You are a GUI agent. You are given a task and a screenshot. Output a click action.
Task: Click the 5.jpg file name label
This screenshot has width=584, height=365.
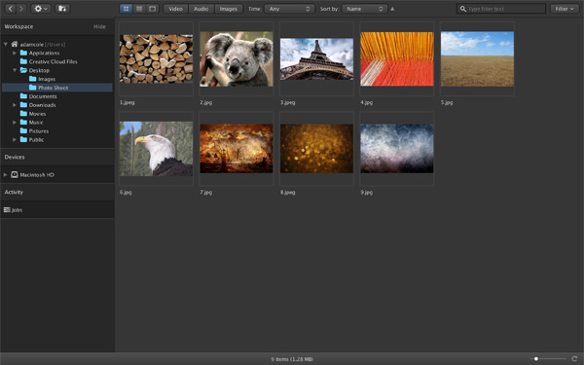pyautogui.click(x=447, y=102)
